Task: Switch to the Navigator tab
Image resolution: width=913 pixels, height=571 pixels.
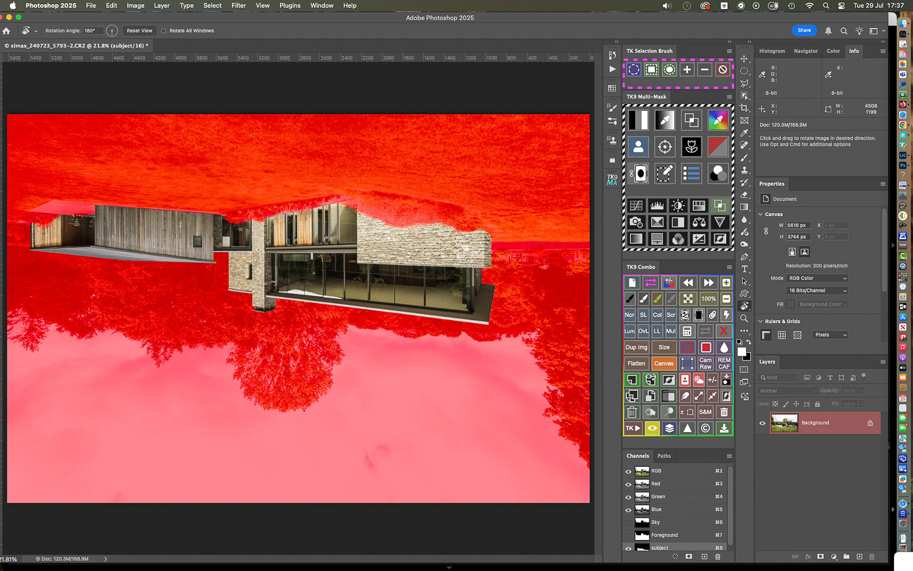Action: [x=806, y=51]
